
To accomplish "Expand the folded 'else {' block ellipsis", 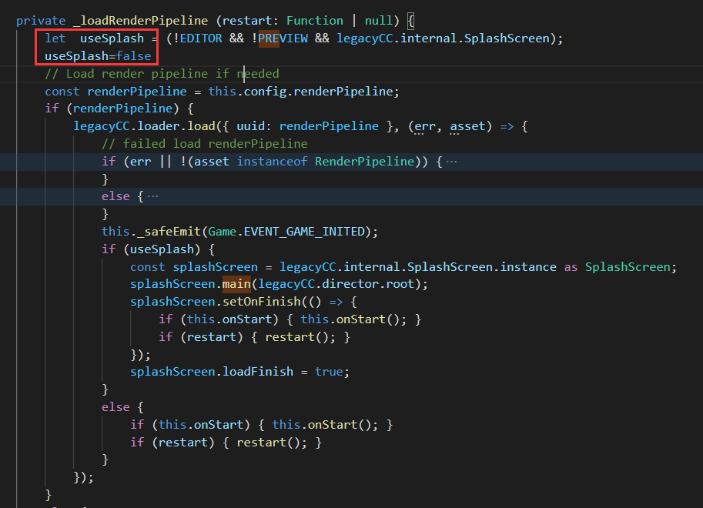I will 153,196.
